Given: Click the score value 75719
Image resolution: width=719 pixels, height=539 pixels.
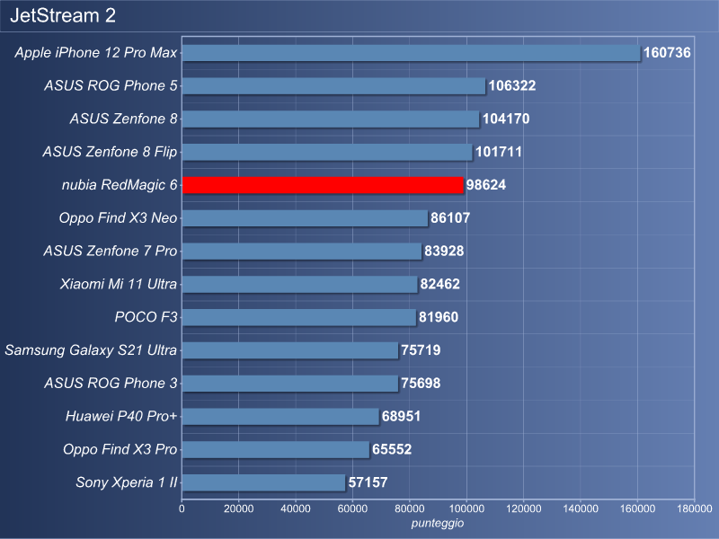Looking at the screenshot, I should click(421, 350).
